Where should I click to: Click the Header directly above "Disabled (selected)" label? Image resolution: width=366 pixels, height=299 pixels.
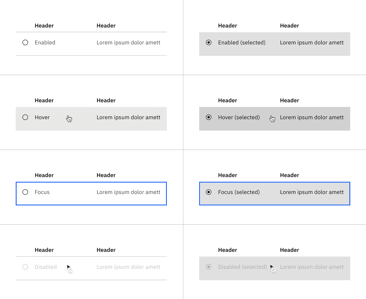pyautogui.click(x=227, y=250)
